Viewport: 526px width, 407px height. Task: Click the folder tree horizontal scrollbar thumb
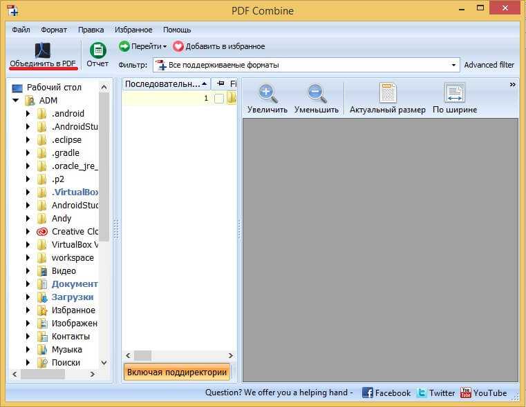pyautogui.click(x=43, y=374)
